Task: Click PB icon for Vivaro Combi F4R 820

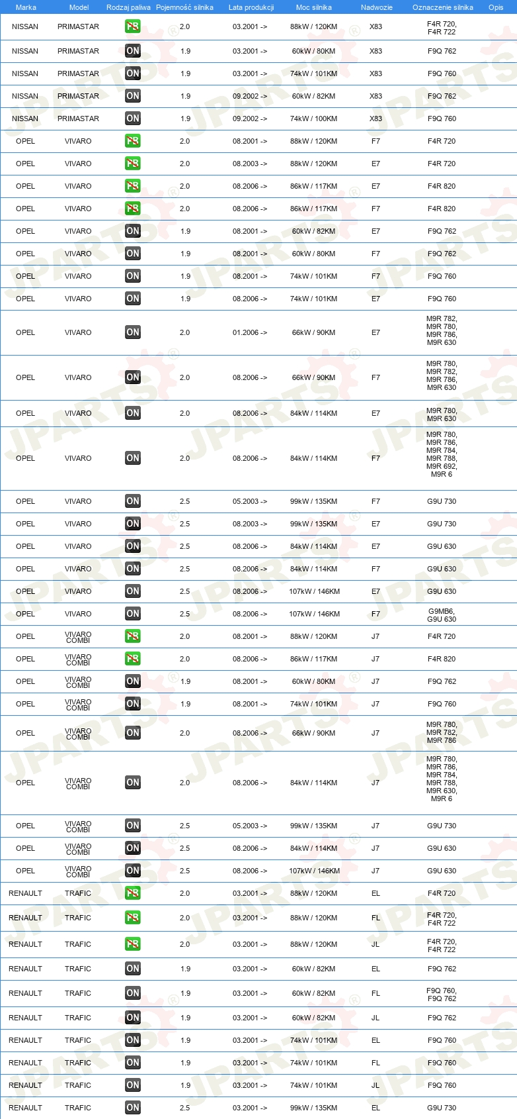Action: [133, 659]
